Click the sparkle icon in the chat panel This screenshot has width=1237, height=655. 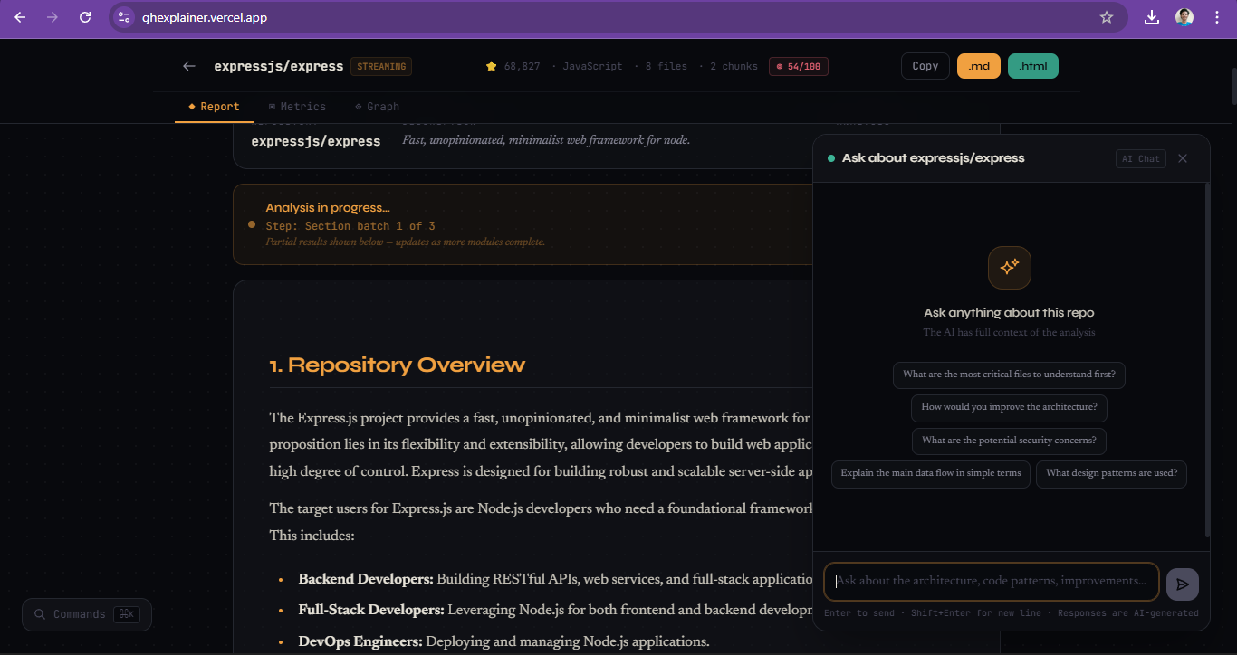click(x=1009, y=267)
